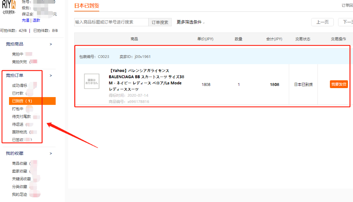Screen dimensions: 353x202
Task: Select the 日本已到货 tab
Action: pos(87,5)
